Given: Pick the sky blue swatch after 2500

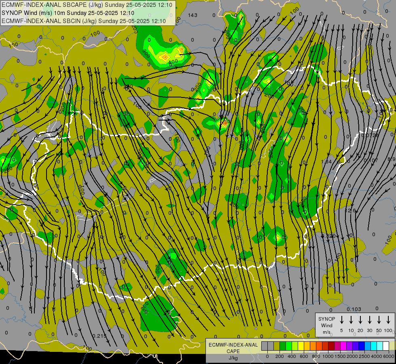Looking at the screenshot, I should pyautogui.click(x=368, y=346).
